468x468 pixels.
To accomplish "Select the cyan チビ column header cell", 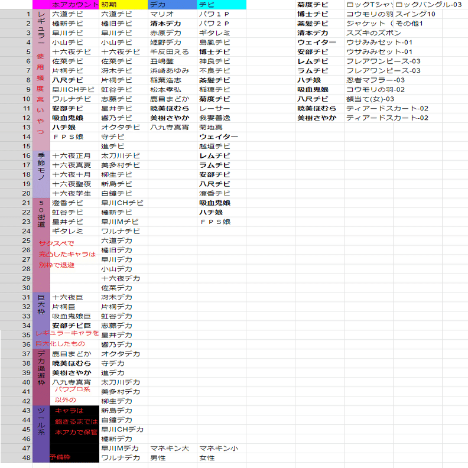I will pyautogui.click(x=222, y=5).
